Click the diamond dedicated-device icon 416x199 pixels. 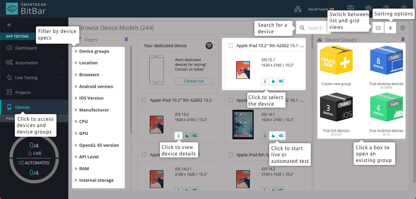pyautogui.click(x=209, y=45)
